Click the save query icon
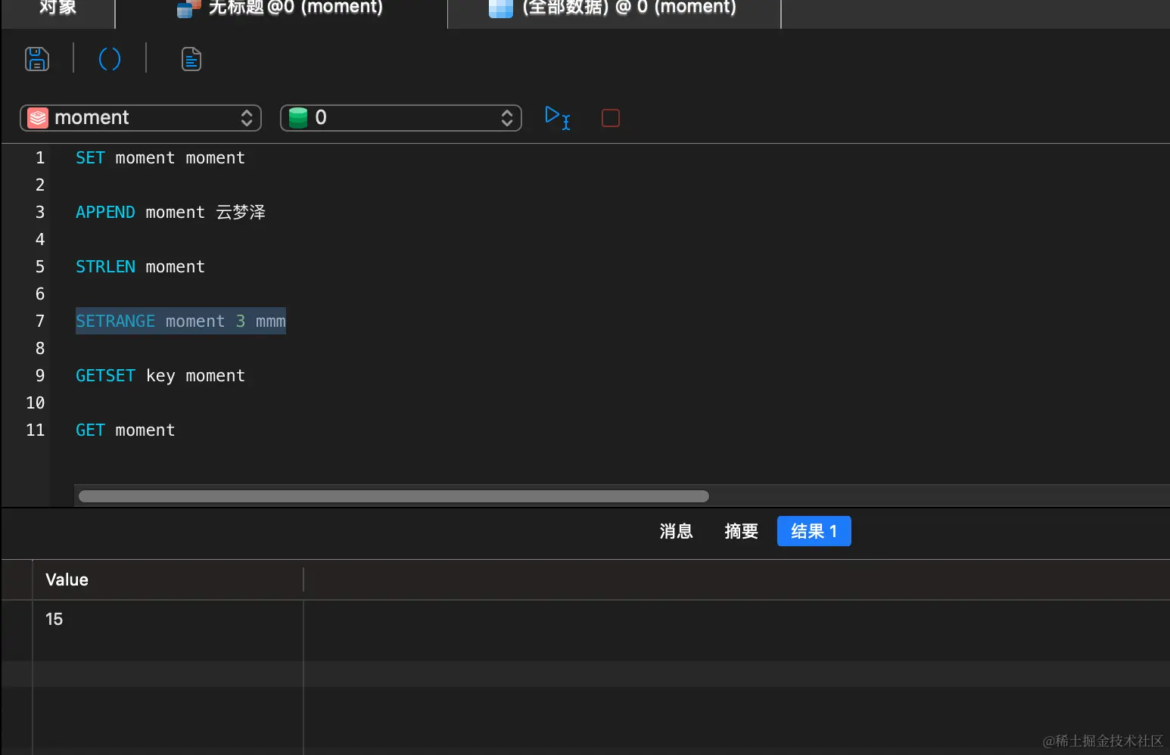 tap(37, 59)
